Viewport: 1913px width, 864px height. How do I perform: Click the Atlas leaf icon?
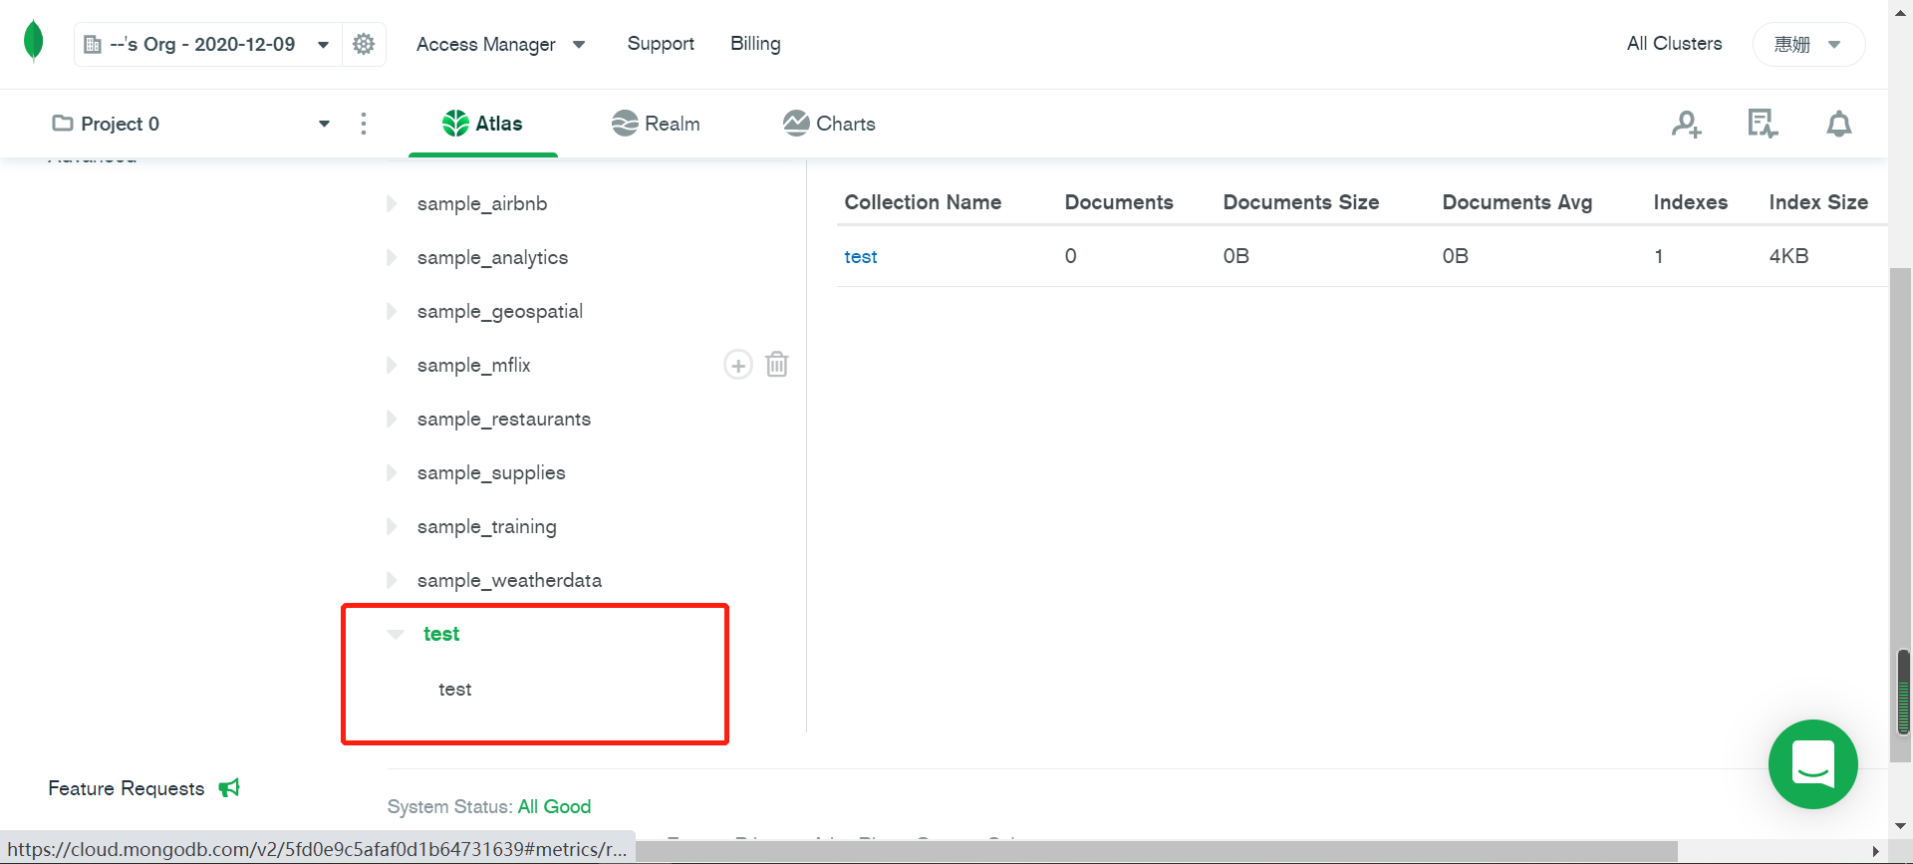click(455, 123)
